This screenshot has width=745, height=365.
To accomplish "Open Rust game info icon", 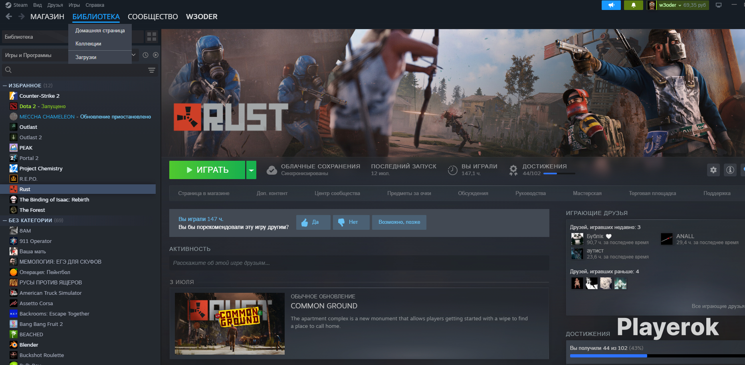I will coord(730,170).
